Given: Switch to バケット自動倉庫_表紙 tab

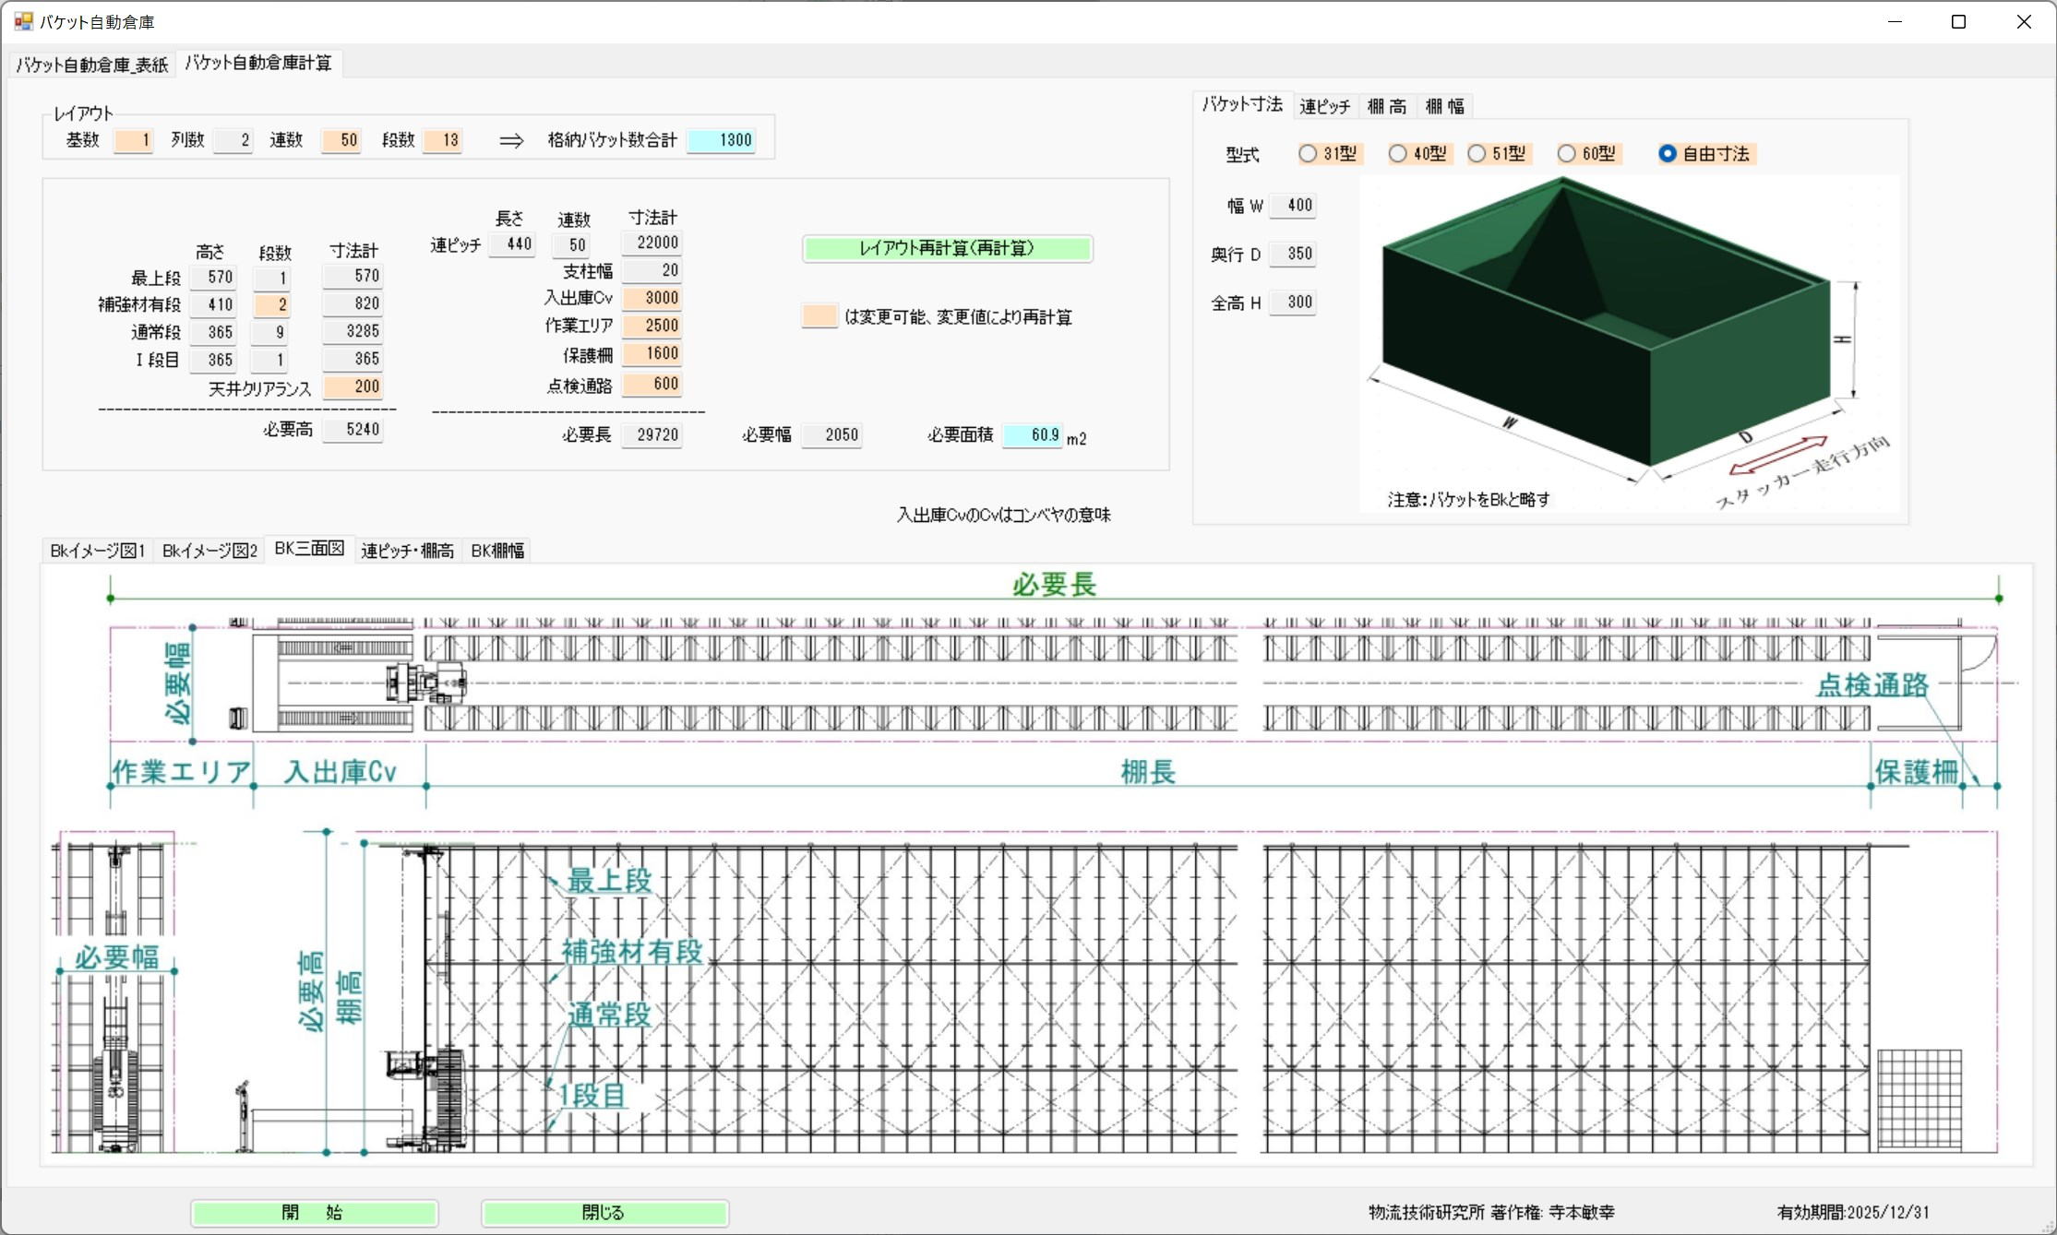Looking at the screenshot, I should click(91, 65).
